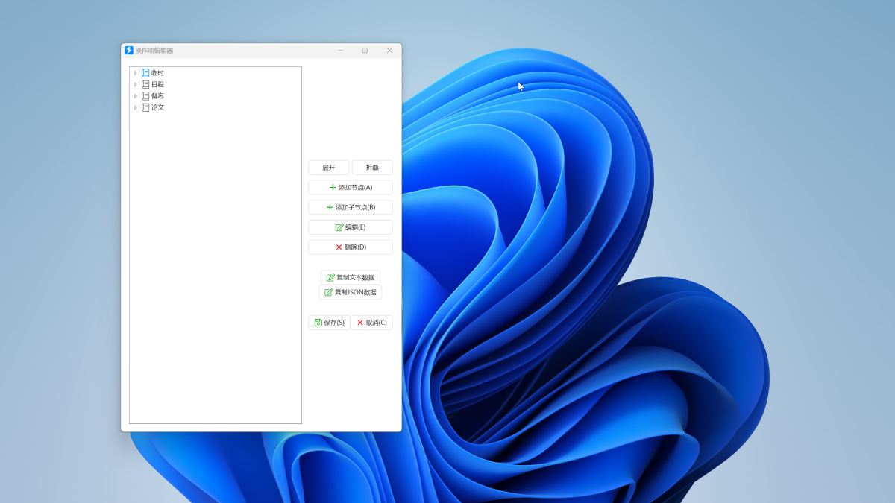This screenshot has height=503, width=895.
Task: Add a node with 添加节点(A)
Action: 351,187
